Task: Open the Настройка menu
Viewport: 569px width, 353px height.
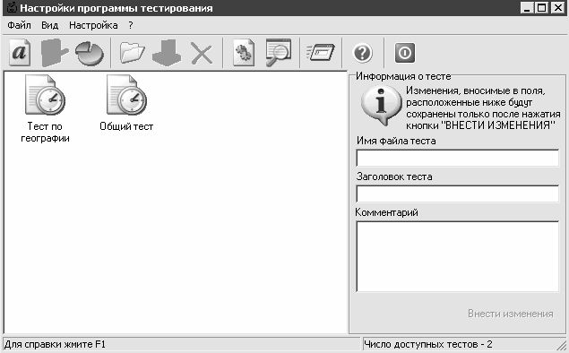Action: [93, 25]
